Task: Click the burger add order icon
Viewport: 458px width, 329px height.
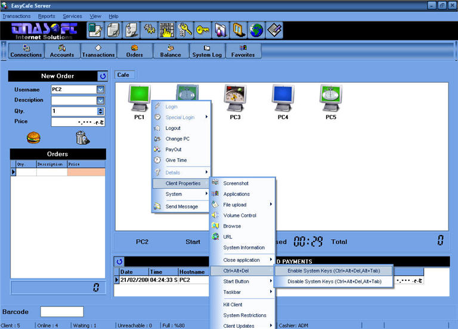Action: click(33, 137)
